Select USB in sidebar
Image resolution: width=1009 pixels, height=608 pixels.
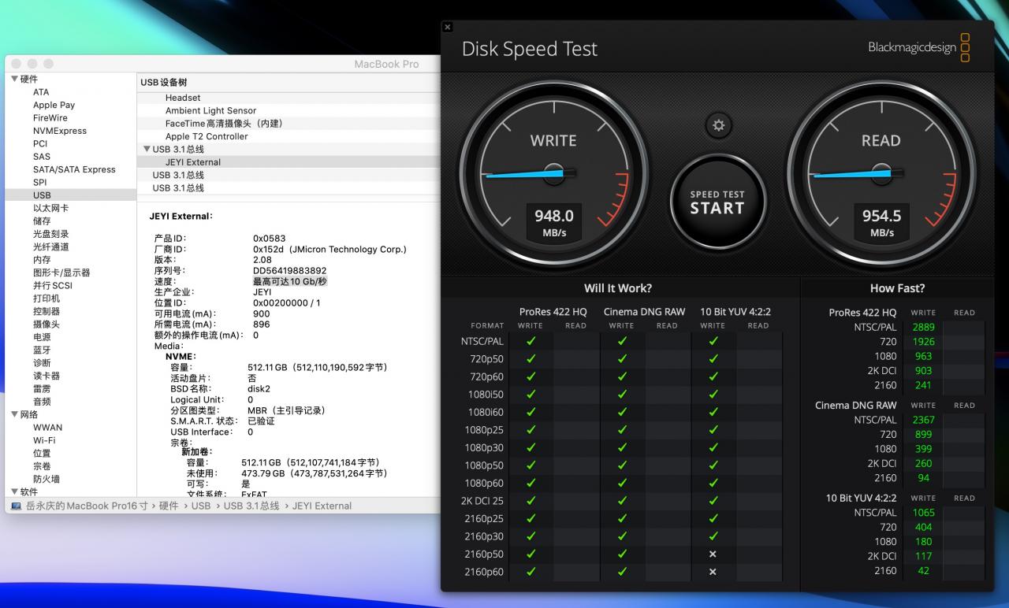[42, 195]
